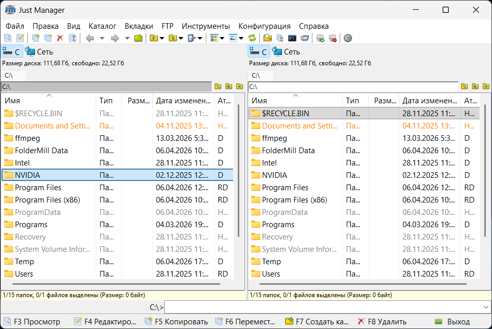
Task: Click the F5 Копировать button
Action: point(177,321)
